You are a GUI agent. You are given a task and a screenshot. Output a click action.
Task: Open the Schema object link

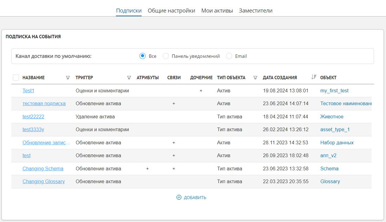click(x=329, y=168)
